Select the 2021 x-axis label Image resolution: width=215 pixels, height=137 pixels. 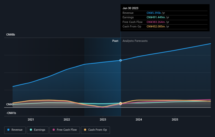click(x=31, y=120)
